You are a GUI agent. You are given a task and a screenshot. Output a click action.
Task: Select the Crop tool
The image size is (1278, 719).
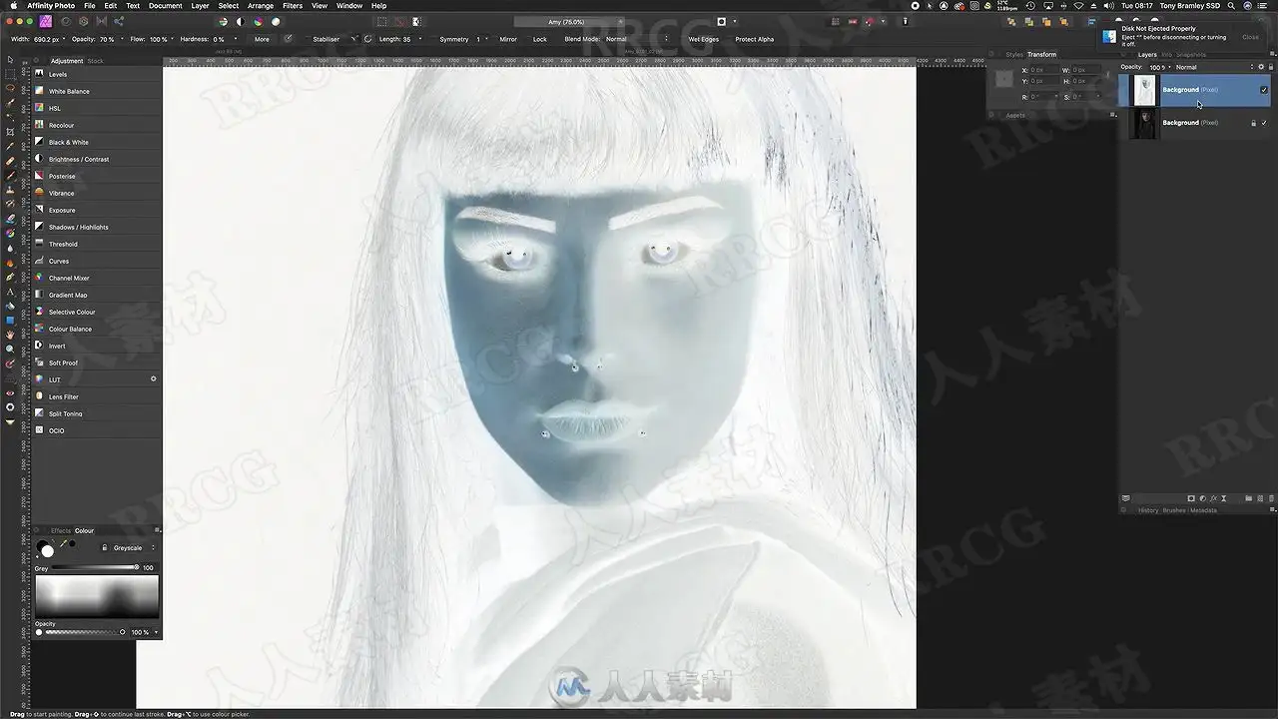click(x=10, y=131)
